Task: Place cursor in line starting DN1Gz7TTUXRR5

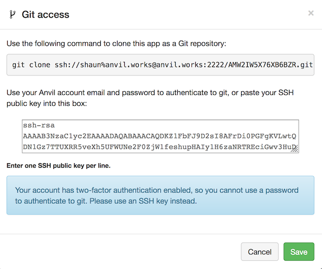Action: (159, 147)
